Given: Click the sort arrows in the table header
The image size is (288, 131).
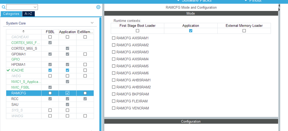Looking at the screenshot, I should tap(24, 31).
